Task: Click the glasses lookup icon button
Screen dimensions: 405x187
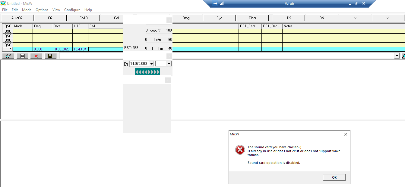Action: click(8, 56)
